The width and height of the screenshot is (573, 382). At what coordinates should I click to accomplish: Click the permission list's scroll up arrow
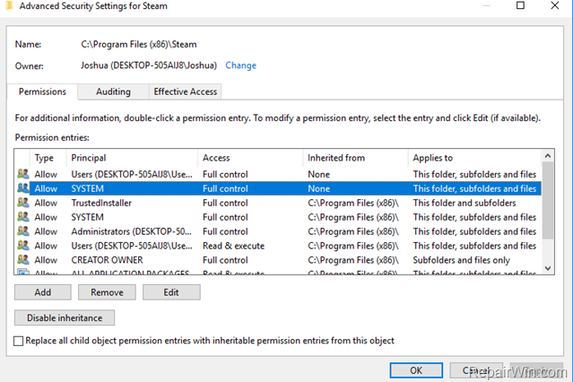pyautogui.click(x=547, y=156)
